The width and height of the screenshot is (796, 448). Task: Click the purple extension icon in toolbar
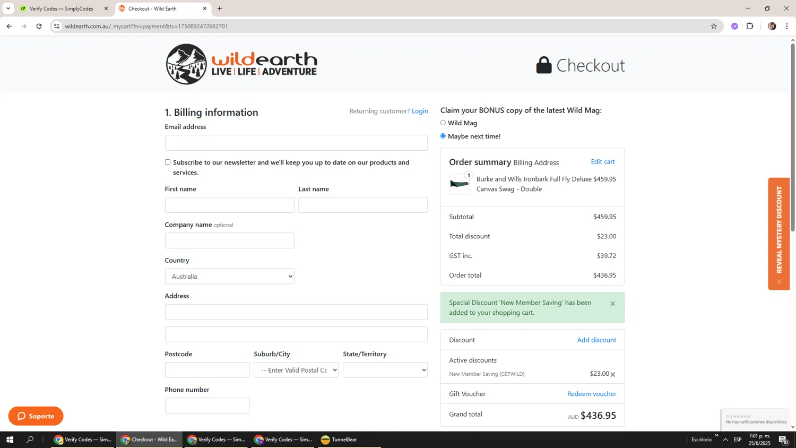(x=734, y=26)
